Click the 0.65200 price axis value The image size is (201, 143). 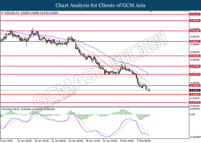pyautogui.click(x=195, y=60)
